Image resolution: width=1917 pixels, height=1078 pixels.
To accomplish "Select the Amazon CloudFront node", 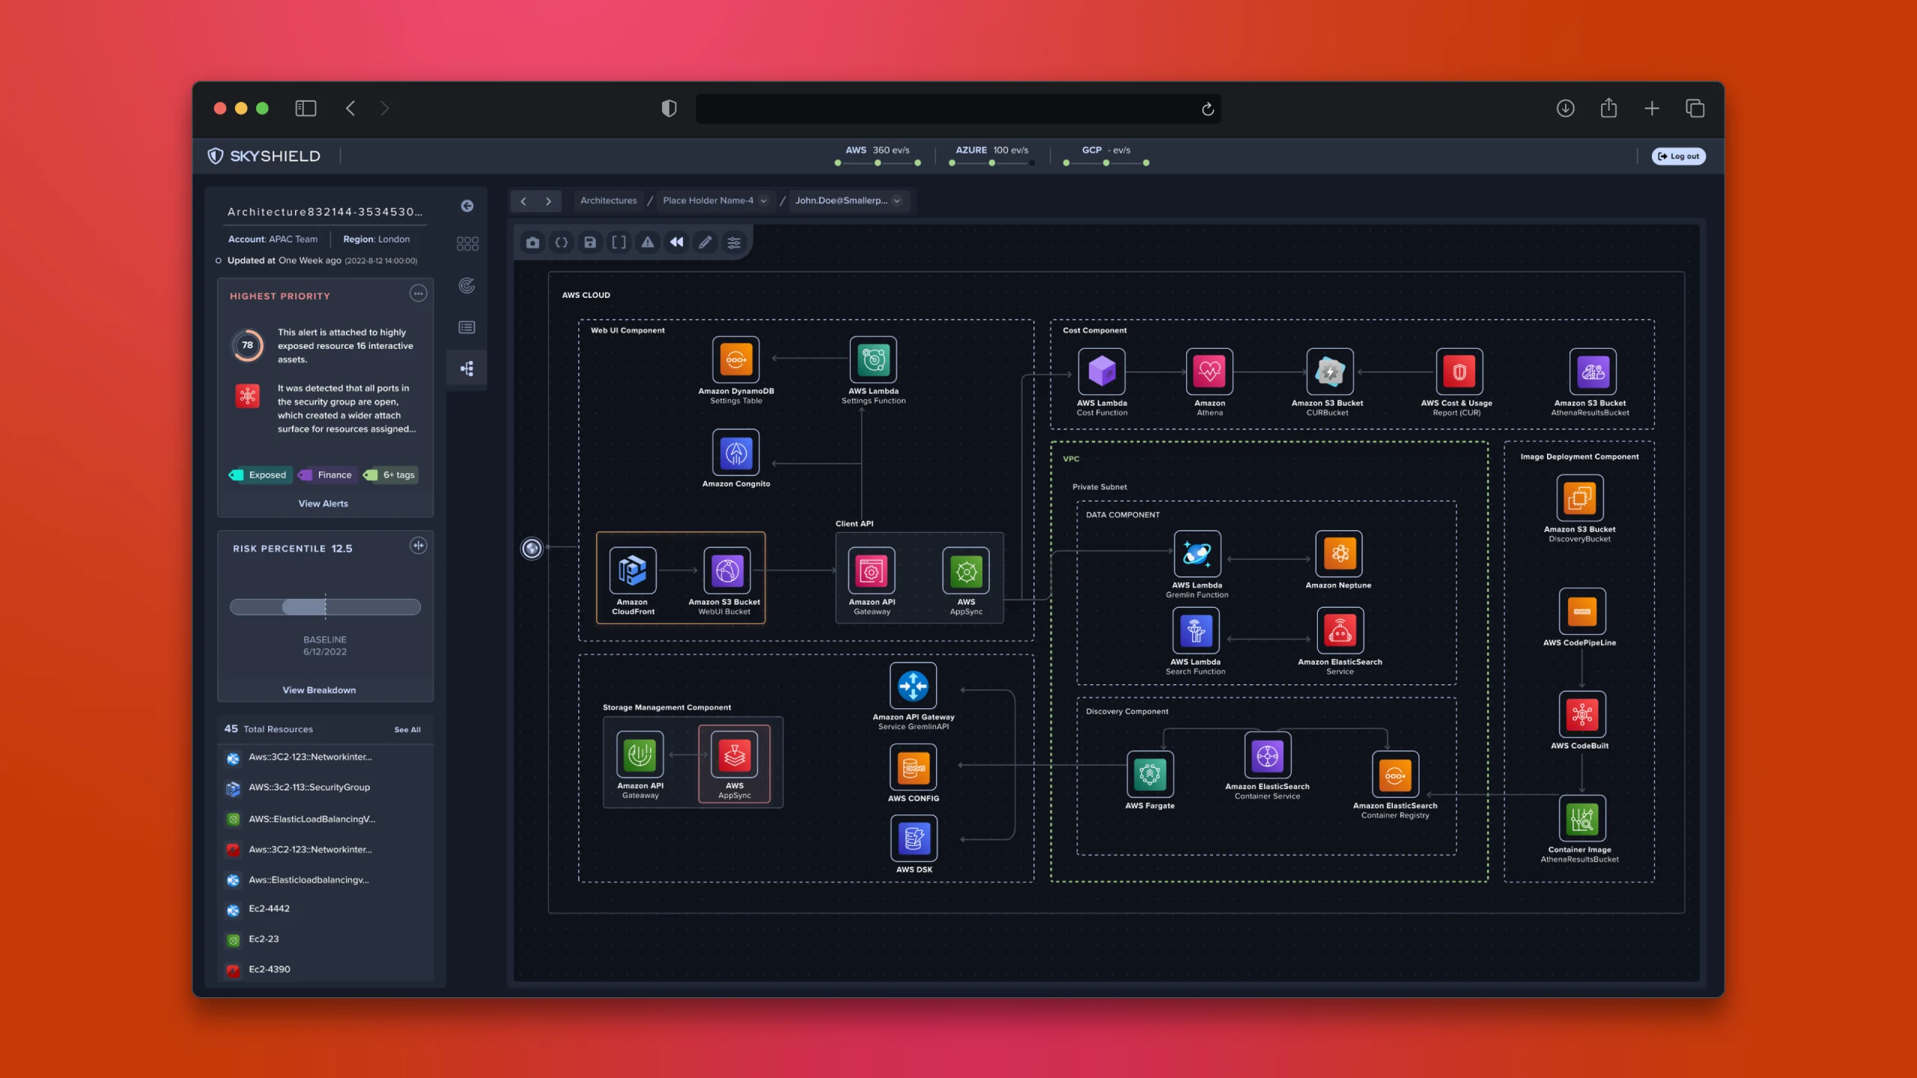I will click(x=633, y=570).
